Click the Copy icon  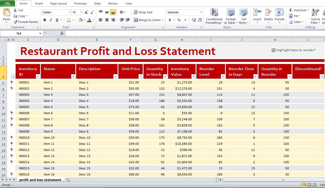click(x=15, y=16)
